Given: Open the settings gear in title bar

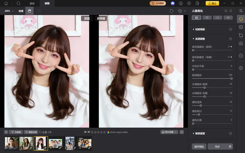Looking at the screenshot, I should coord(189,3).
